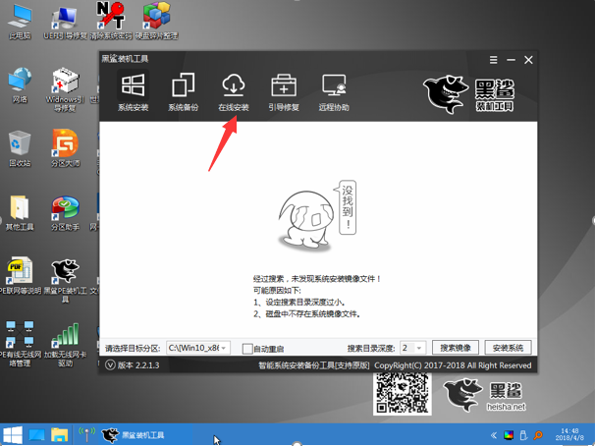Open 回收站 Recycle Bin icon

[x=20, y=147]
